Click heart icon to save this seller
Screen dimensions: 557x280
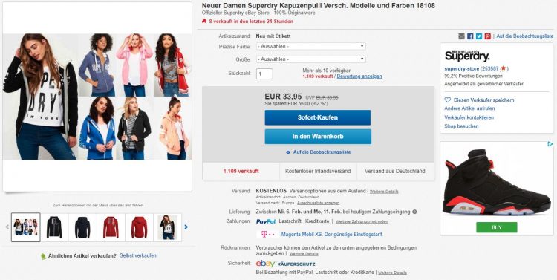coord(448,100)
